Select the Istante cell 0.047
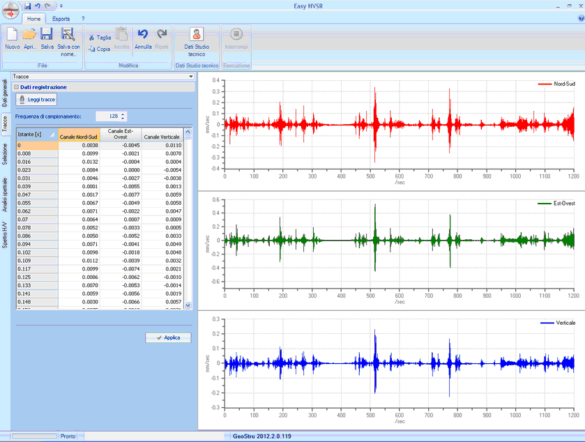 [x=38, y=195]
